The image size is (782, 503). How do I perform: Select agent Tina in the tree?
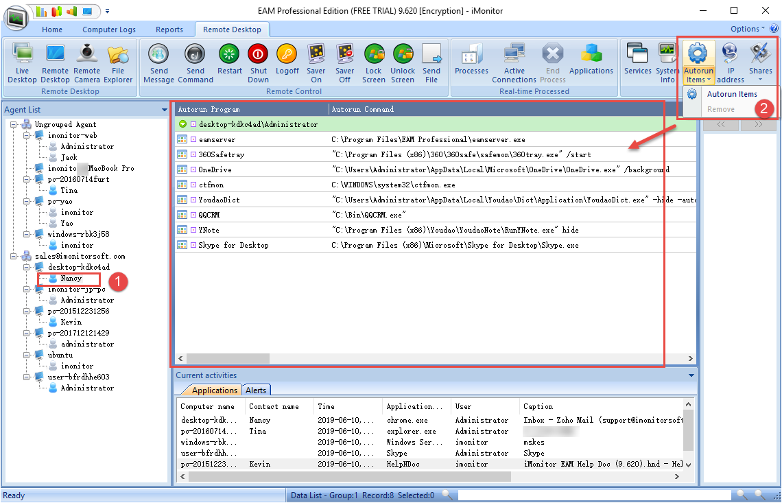(69, 190)
